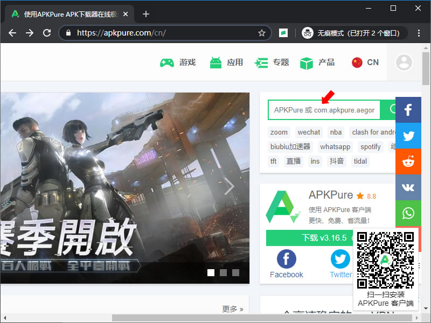Search the 'biubiu加速器' tag
The width and height of the screenshot is (431, 323).
(290, 147)
